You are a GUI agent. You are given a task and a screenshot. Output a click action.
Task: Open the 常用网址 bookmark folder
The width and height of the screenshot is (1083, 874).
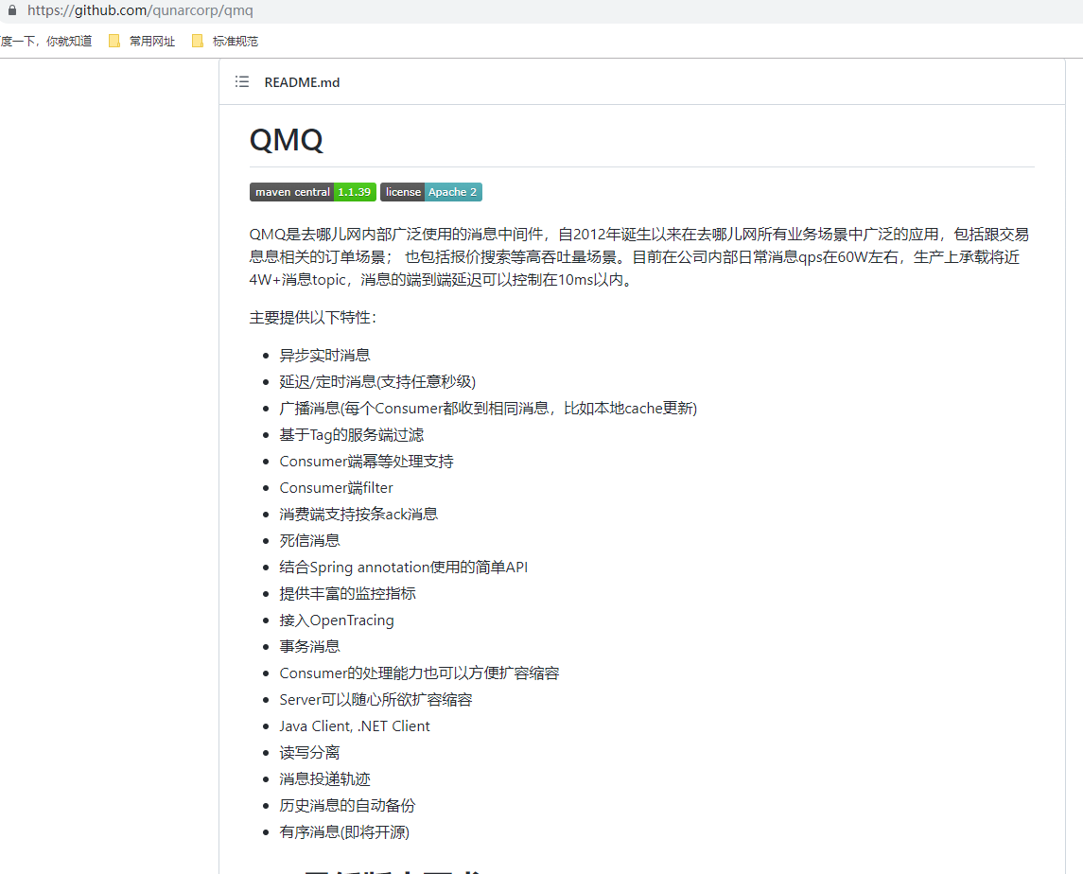pos(142,42)
